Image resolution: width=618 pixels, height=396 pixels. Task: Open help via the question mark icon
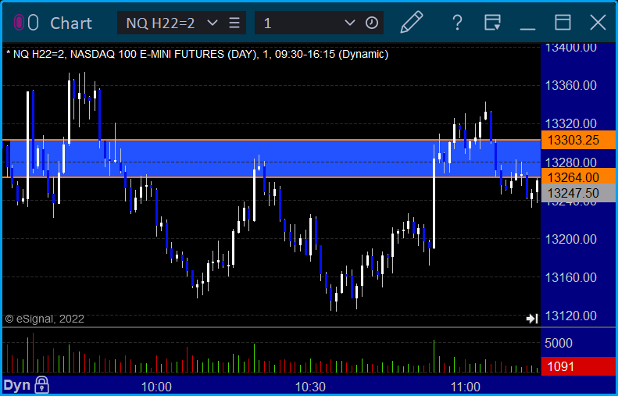(x=457, y=23)
